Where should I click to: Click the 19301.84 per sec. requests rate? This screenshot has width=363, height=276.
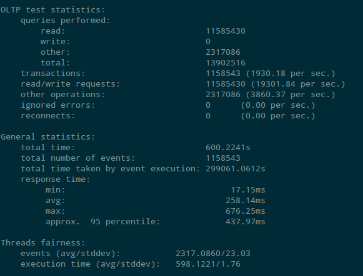298,84
